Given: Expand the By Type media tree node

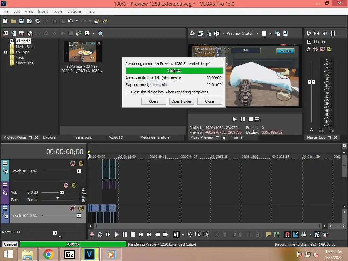Looking at the screenshot, I should click(5, 52).
